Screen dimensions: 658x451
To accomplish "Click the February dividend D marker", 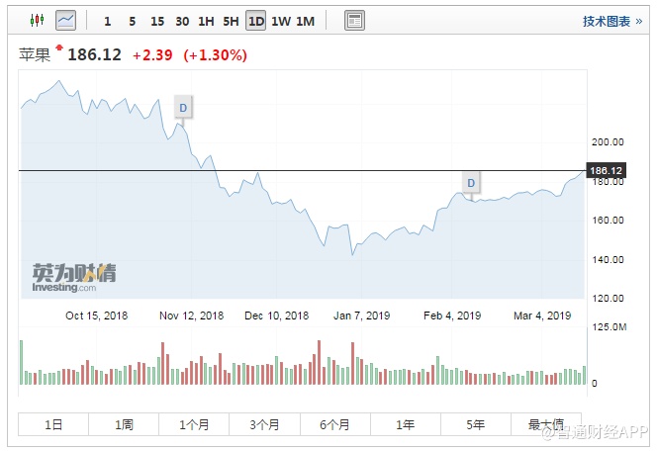I will tap(471, 183).
